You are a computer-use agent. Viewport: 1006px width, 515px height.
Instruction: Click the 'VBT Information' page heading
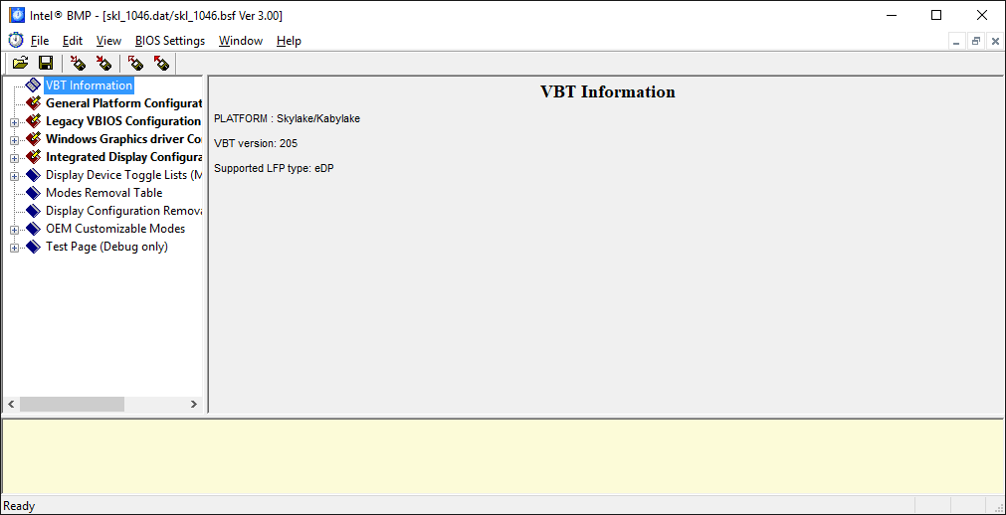click(608, 91)
